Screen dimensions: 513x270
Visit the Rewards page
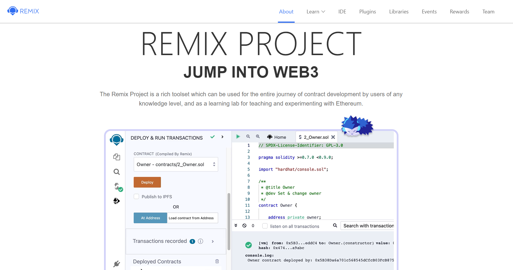click(459, 12)
